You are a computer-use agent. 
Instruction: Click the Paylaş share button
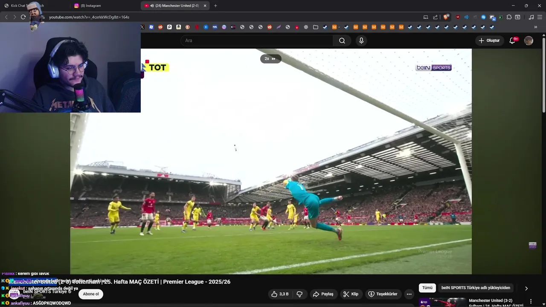323,294
